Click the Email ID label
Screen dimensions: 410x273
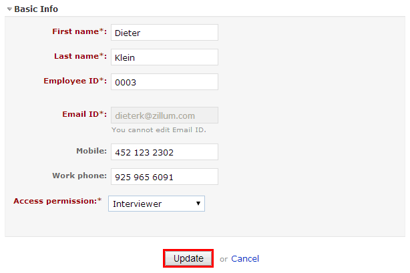tap(83, 114)
